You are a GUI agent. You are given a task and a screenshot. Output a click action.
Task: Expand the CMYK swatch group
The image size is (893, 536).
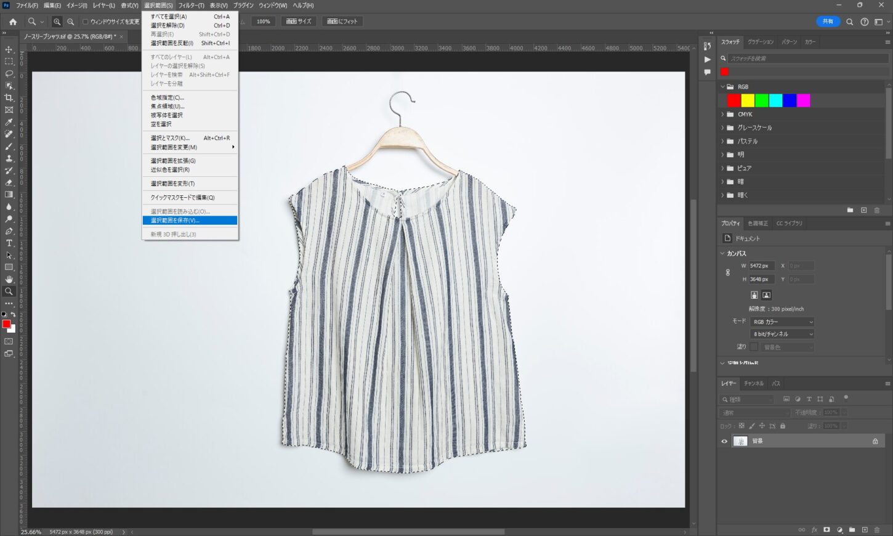point(723,115)
